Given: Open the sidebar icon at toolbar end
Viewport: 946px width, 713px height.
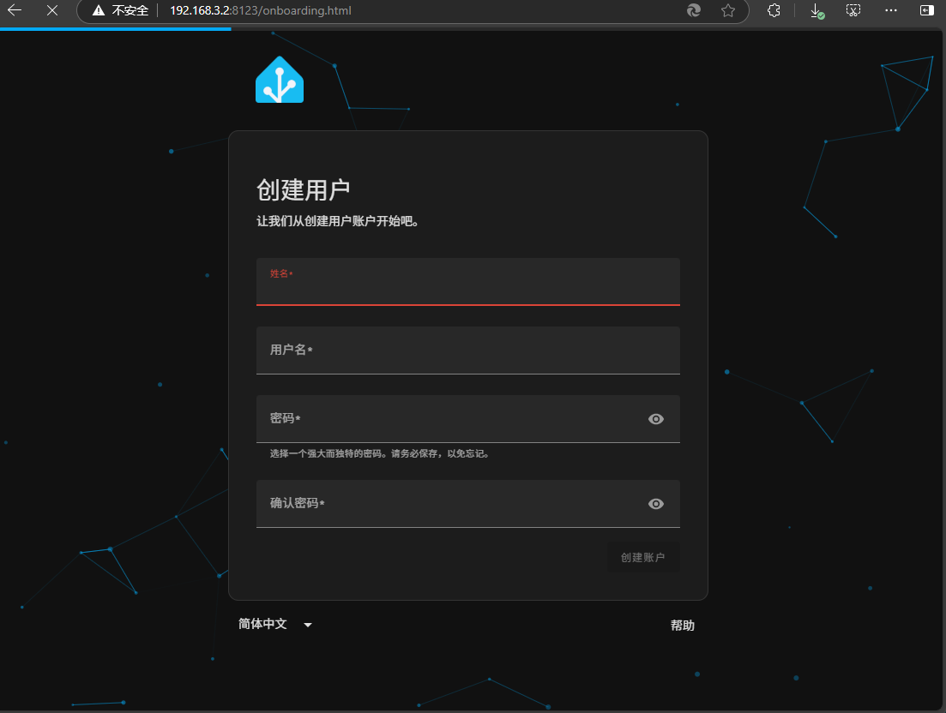Looking at the screenshot, I should 927,11.
